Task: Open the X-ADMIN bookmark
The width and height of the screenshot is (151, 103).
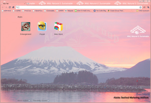Action: coord(17,11)
